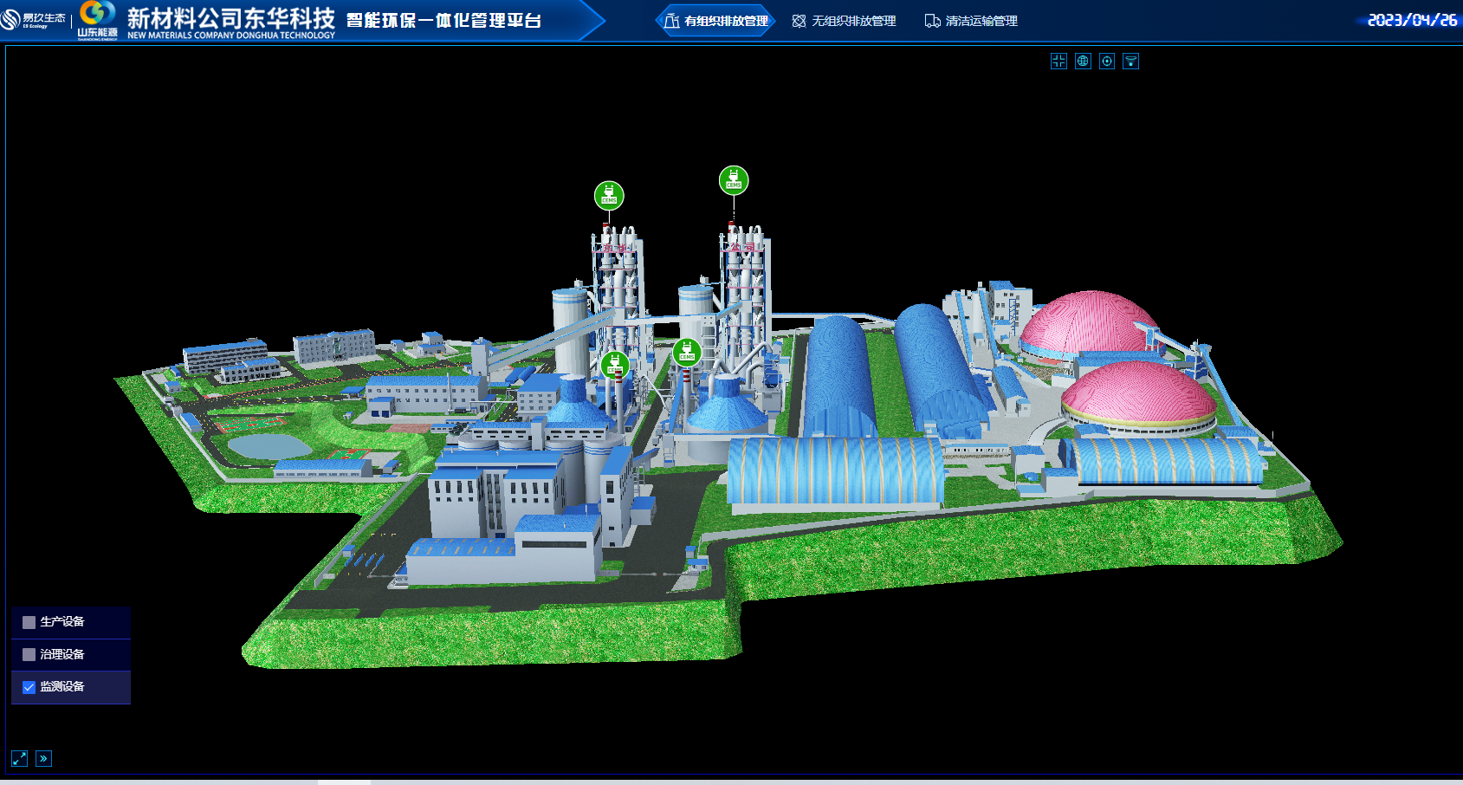Click the target recenter view icon
Viewport: 1463px width, 785px height.
(x=1107, y=61)
